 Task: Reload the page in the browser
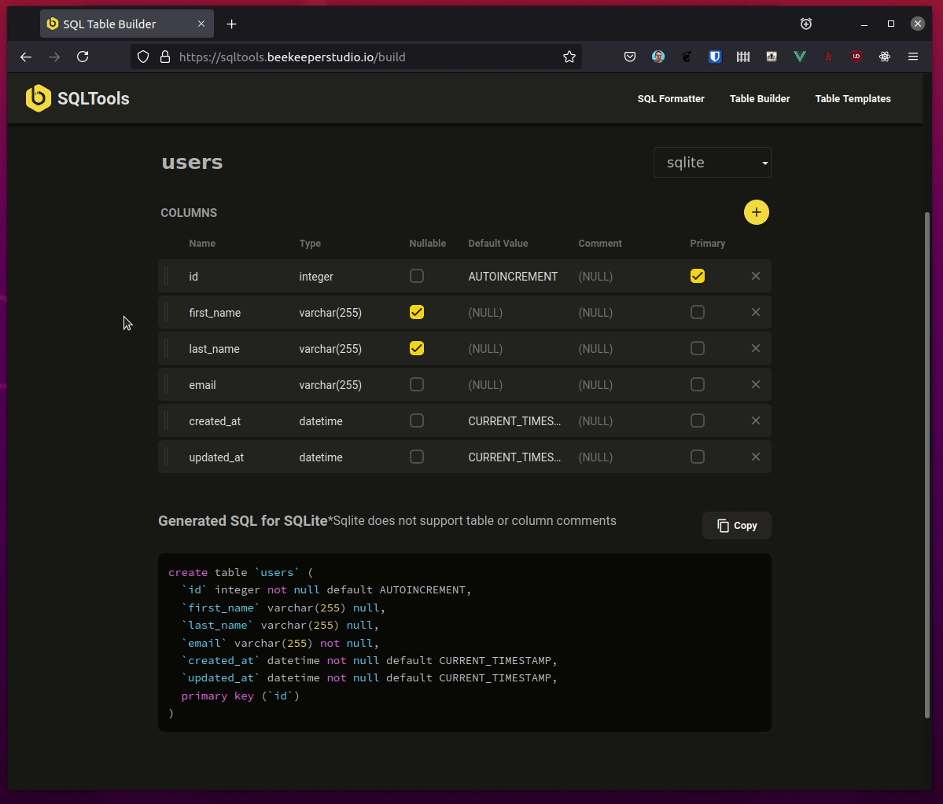[83, 57]
